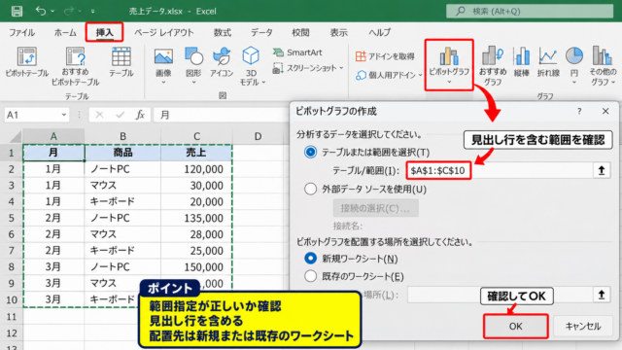The image size is (622, 350).
Task: Select cell containing 120,000
Action: pyautogui.click(x=196, y=169)
